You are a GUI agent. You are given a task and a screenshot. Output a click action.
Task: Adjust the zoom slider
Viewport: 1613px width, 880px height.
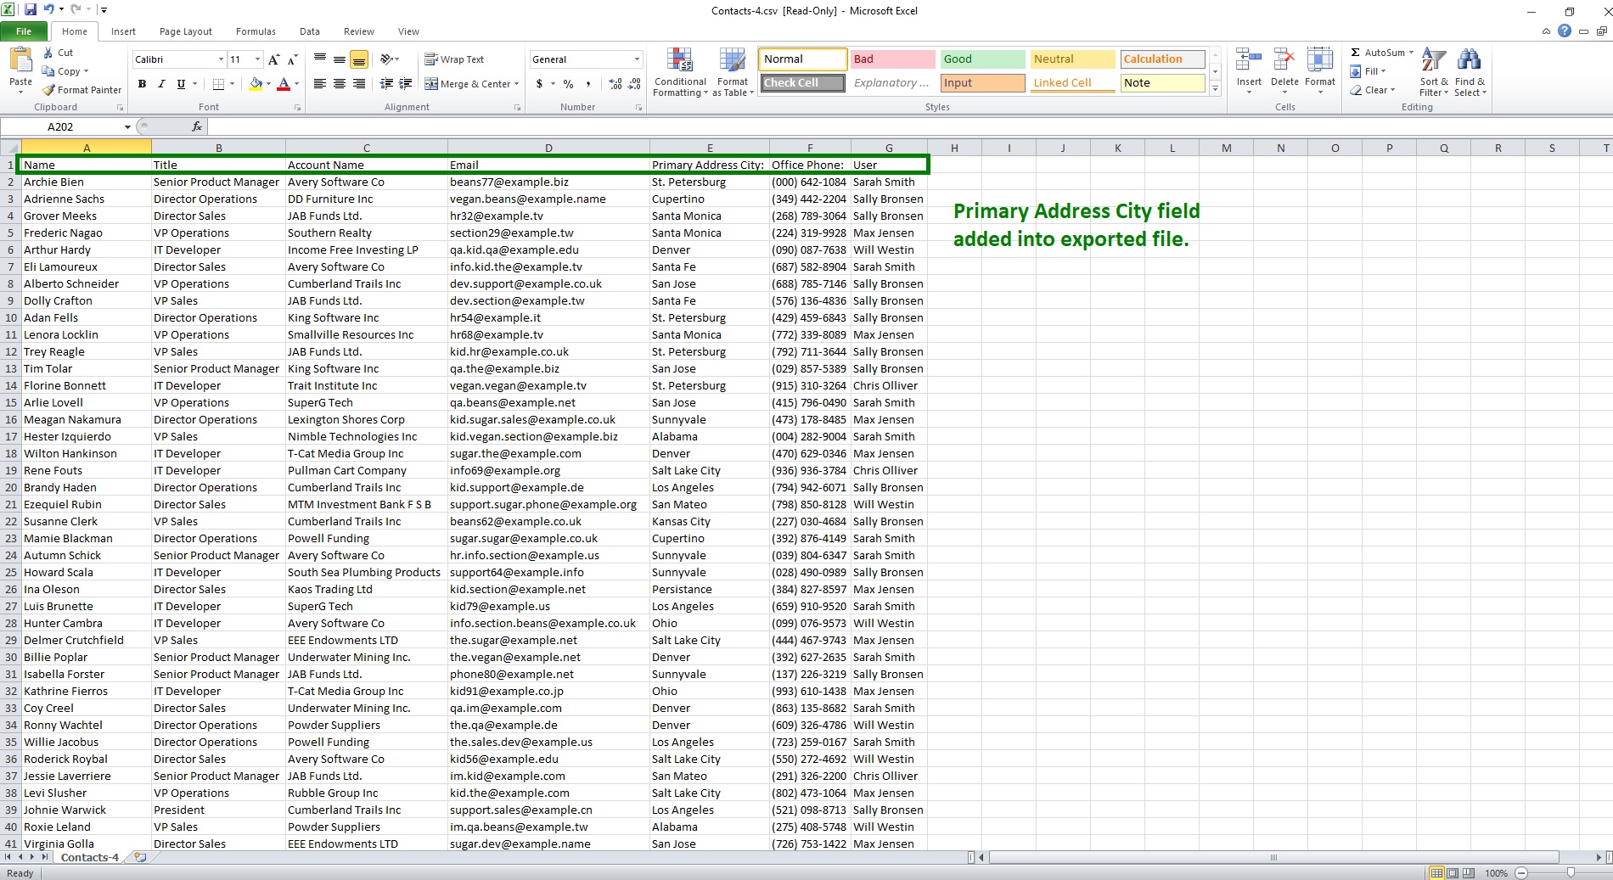[1571, 872]
